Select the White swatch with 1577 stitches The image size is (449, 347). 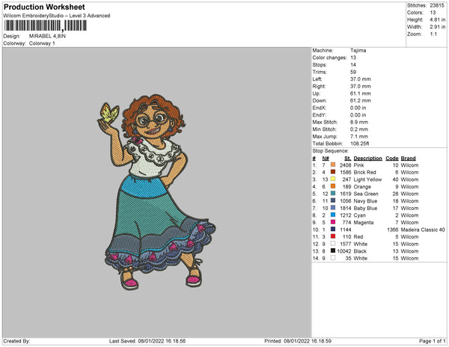(333, 244)
